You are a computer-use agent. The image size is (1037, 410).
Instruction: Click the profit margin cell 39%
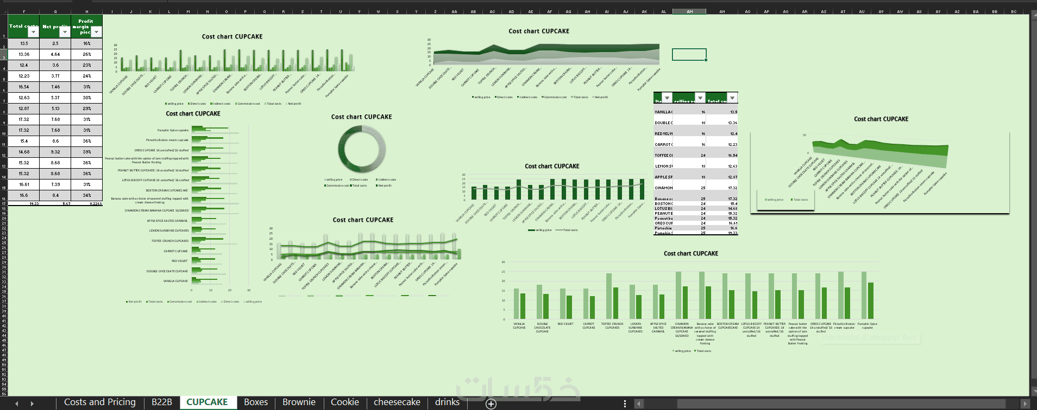(87, 152)
